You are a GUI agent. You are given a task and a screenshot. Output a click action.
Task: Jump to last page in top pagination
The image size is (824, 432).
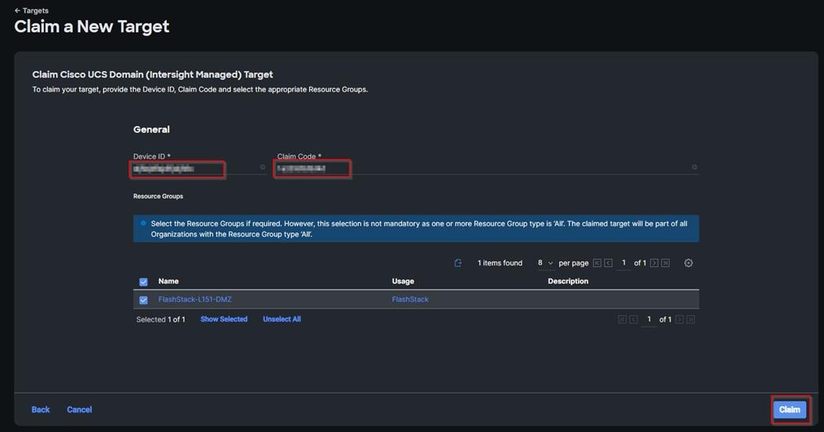[x=665, y=263]
